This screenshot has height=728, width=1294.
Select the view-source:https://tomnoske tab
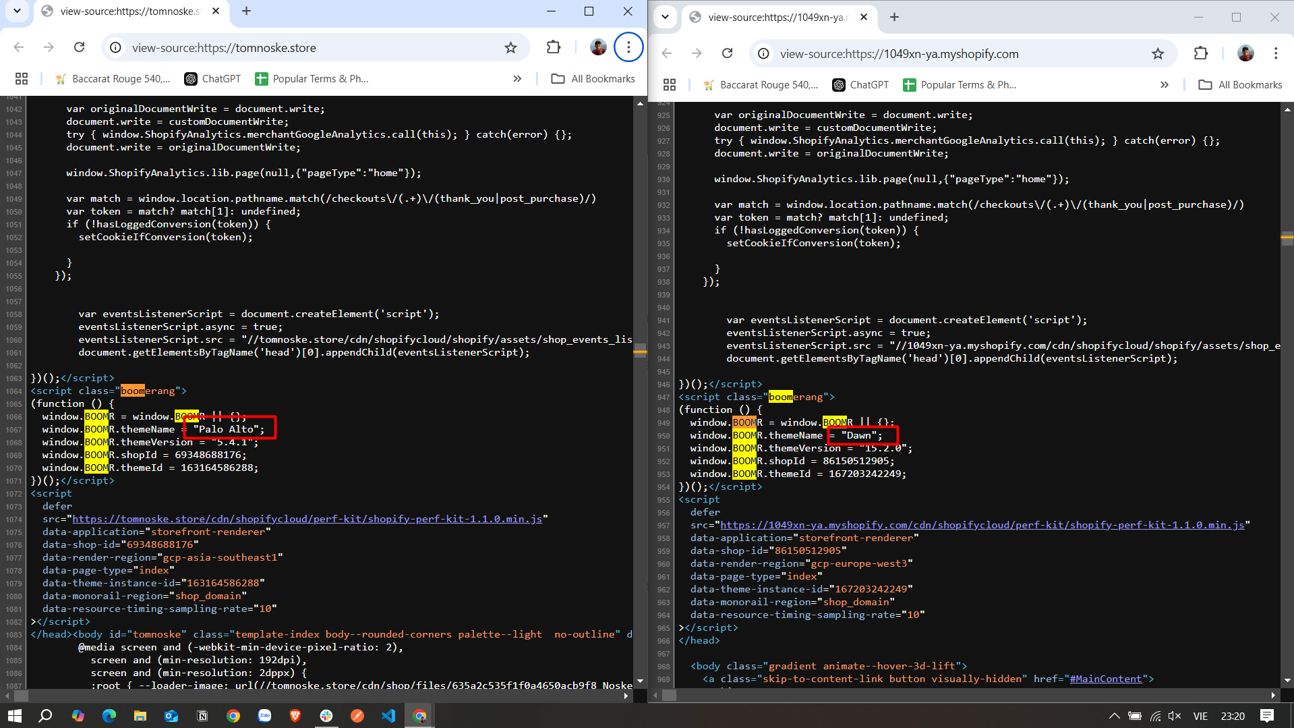coord(129,11)
